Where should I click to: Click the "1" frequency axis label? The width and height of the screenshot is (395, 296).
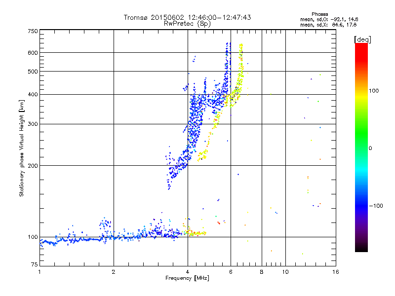point(39,272)
